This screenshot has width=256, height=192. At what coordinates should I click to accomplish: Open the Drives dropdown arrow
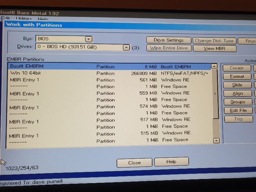[126, 48]
